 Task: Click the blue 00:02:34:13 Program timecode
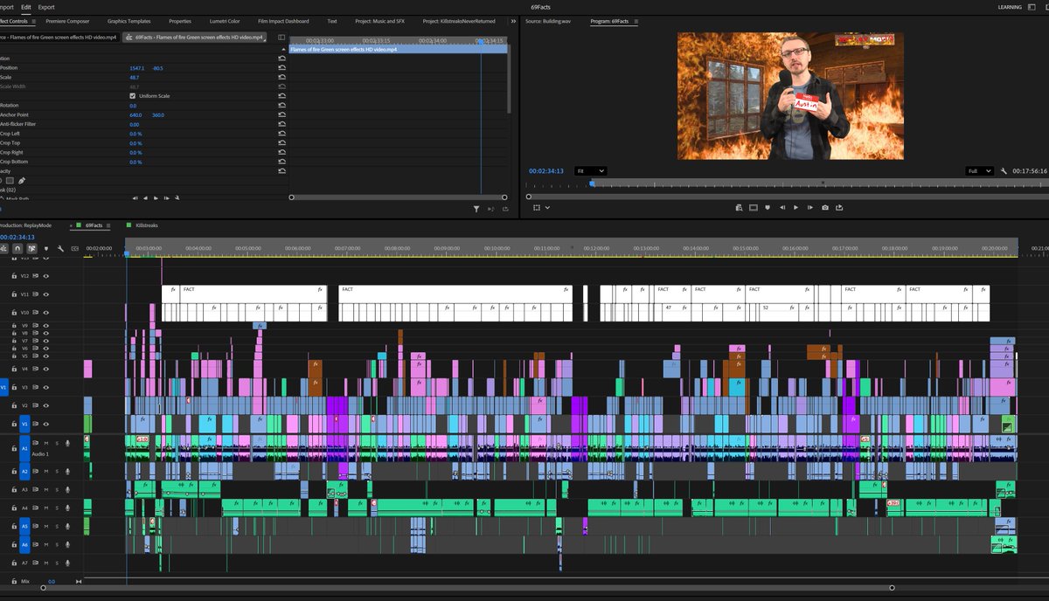pos(545,171)
